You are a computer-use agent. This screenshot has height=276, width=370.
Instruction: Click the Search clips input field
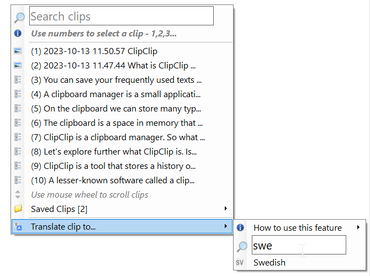(121, 16)
